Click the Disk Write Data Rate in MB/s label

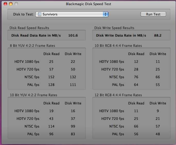pyautogui.click(x=121, y=35)
